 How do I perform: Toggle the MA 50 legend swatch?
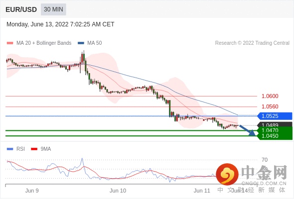(81, 43)
